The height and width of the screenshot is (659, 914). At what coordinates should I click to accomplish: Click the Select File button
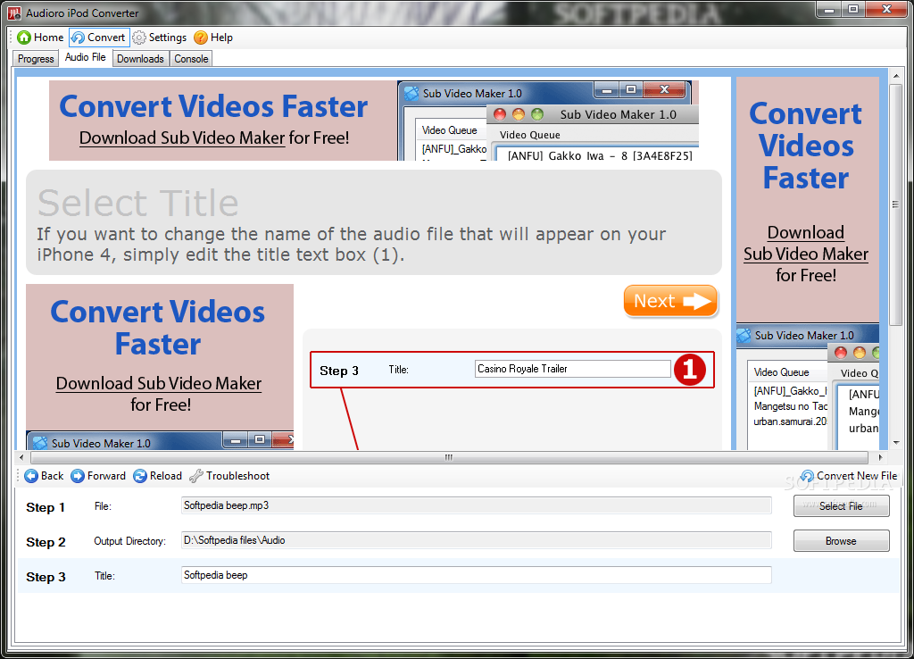click(x=841, y=506)
